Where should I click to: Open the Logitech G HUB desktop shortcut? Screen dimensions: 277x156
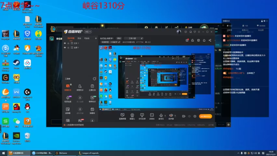(27, 95)
